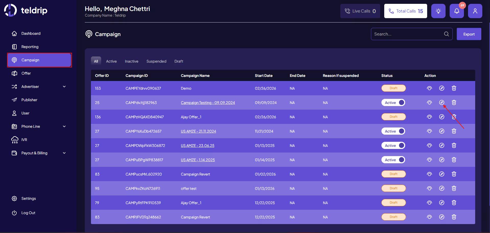Image resolution: width=490 pixels, height=233 pixels.
Task: Click the edit icon for Demo campaign
Action: [x=441, y=88]
